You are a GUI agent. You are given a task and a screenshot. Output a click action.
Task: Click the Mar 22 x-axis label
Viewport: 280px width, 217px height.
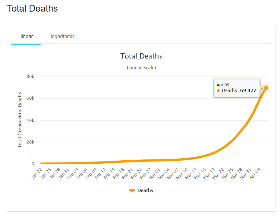(x=218, y=173)
